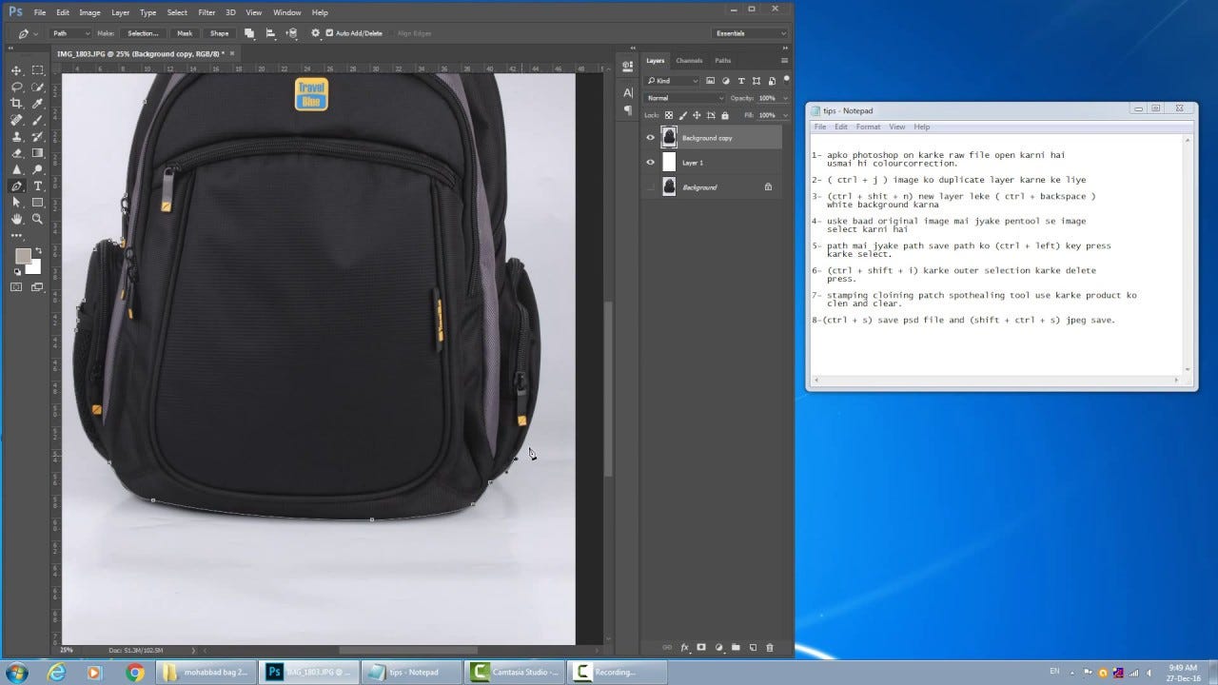Open the Kind filter dropdown
Screen dimensions: 1218x685
[672, 81]
